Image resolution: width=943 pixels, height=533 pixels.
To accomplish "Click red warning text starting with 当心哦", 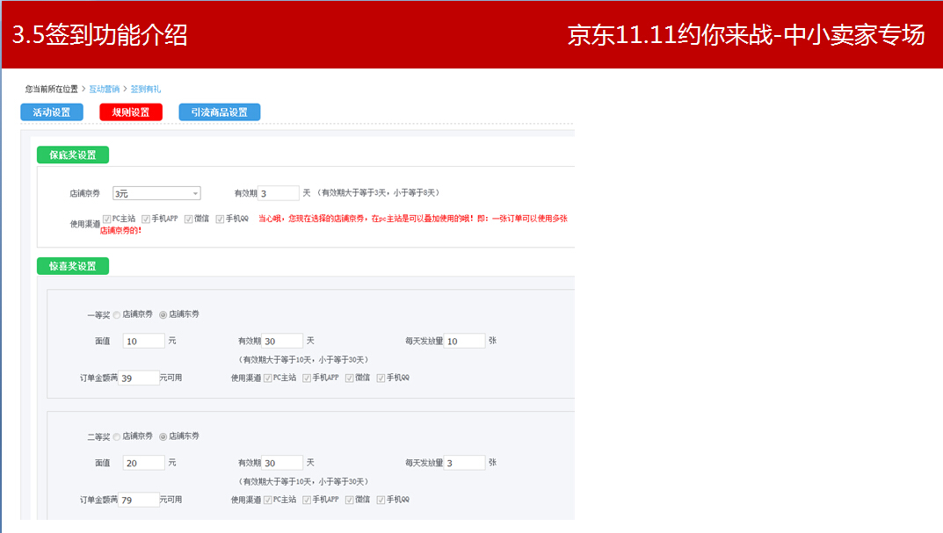I will tap(334, 224).
